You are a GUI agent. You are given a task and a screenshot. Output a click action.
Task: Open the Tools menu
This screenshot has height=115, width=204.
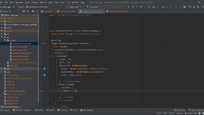tap(62, 2)
